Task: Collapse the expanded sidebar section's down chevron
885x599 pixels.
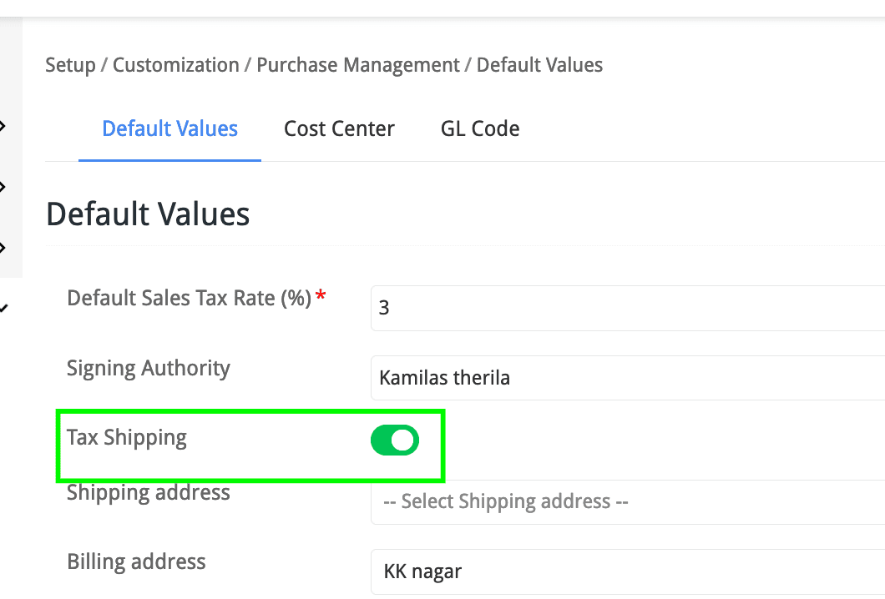Action: point(3,308)
